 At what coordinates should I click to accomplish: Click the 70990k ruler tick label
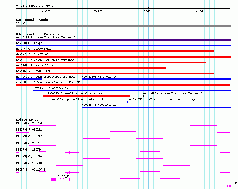coord(148,11)
